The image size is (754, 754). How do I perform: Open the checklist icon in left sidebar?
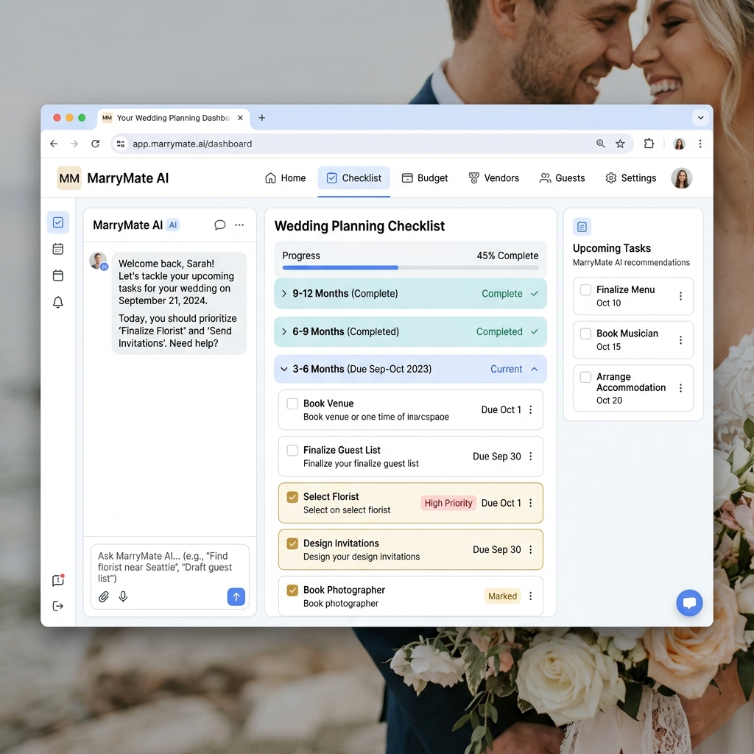[58, 222]
